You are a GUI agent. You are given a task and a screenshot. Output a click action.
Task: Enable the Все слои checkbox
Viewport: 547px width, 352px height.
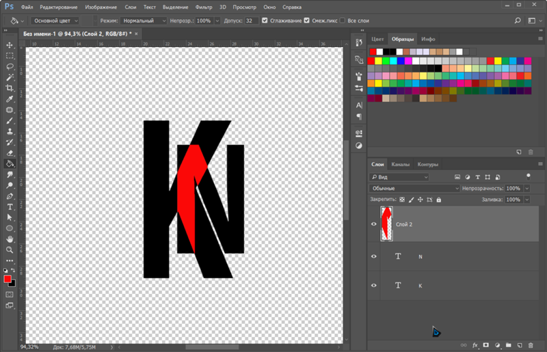click(343, 21)
